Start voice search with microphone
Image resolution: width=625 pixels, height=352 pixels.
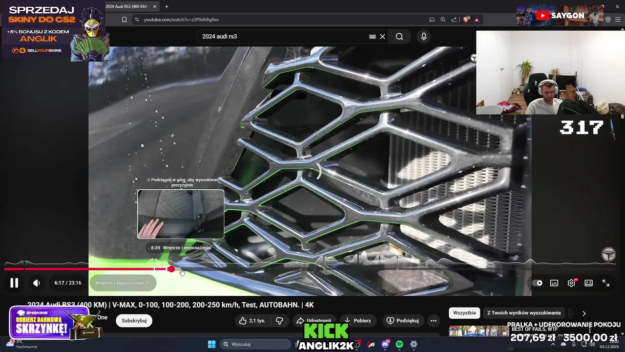tap(423, 36)
